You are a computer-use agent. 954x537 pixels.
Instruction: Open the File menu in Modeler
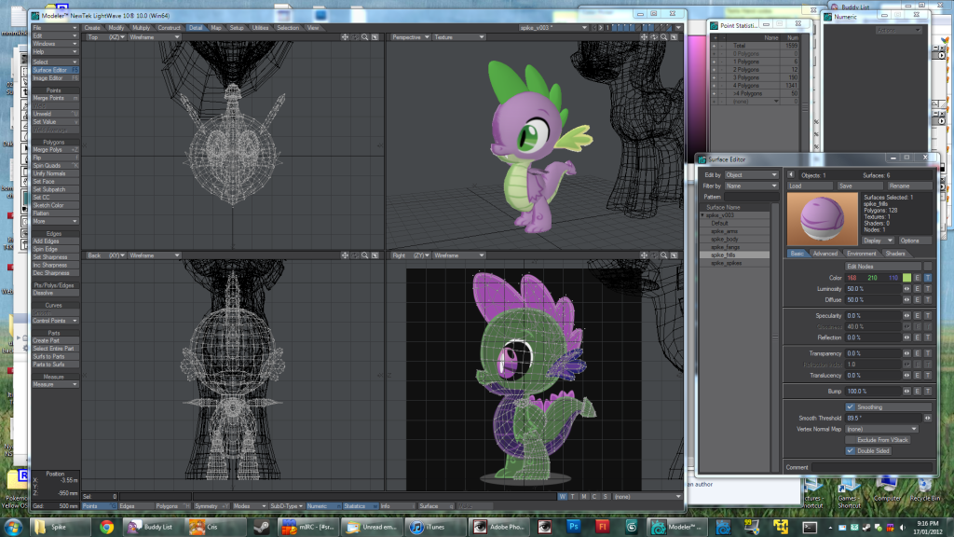point(55,28)
